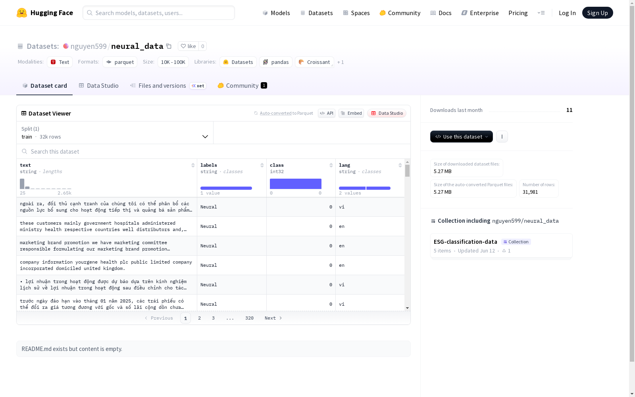Click the text lengths histogram bar
The height and width of the screenshot is (397, 635).
click(22, 184)
